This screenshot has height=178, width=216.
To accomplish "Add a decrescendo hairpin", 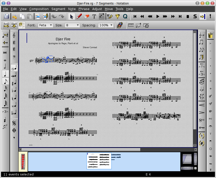I will 202,113.
